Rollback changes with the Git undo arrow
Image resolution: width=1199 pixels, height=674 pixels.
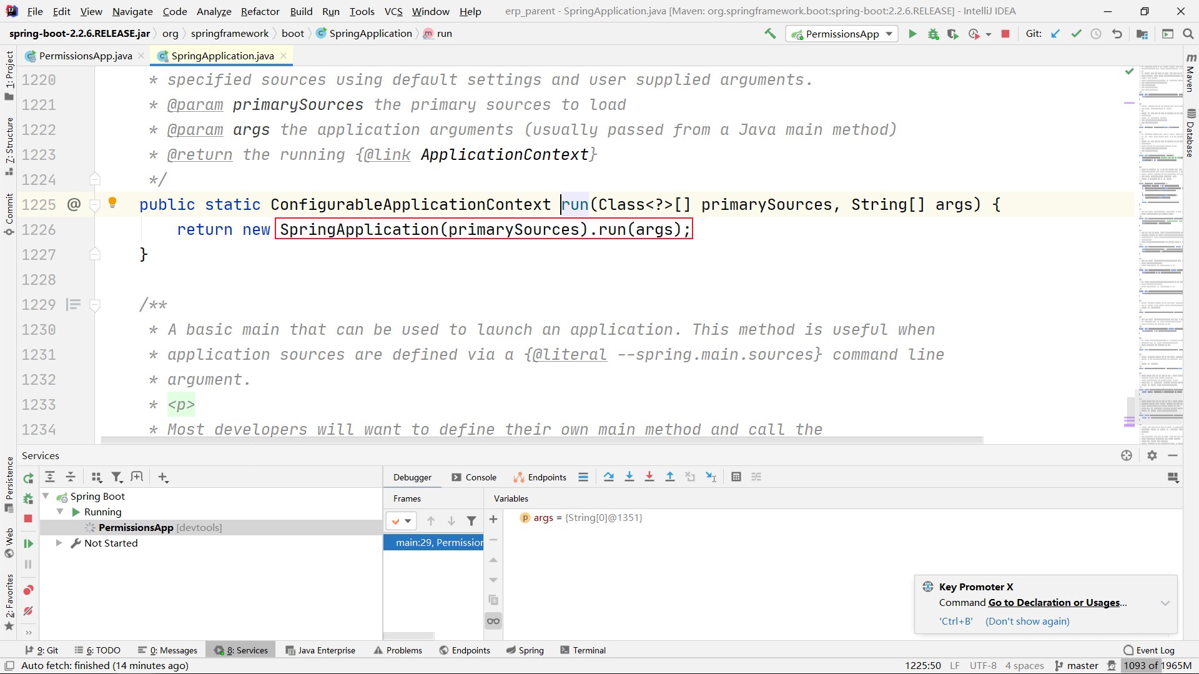coord(1117,34)
